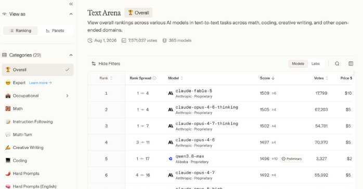Click Alibaba logo beside qwen3.8-max

171,159
